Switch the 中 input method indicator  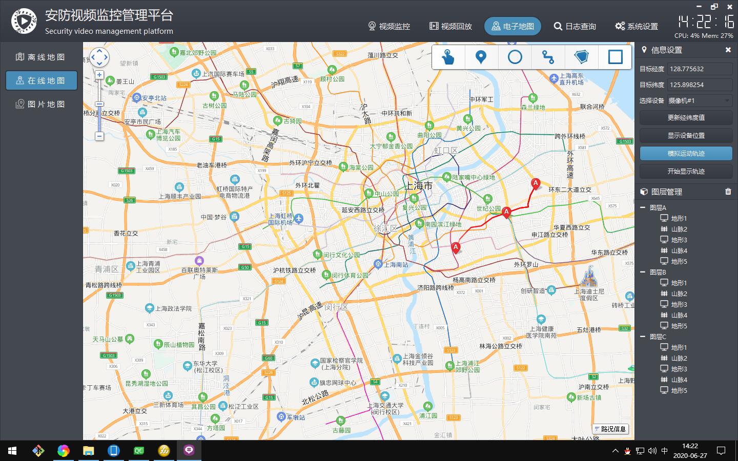pyautogui.click(x=665, y=451)
